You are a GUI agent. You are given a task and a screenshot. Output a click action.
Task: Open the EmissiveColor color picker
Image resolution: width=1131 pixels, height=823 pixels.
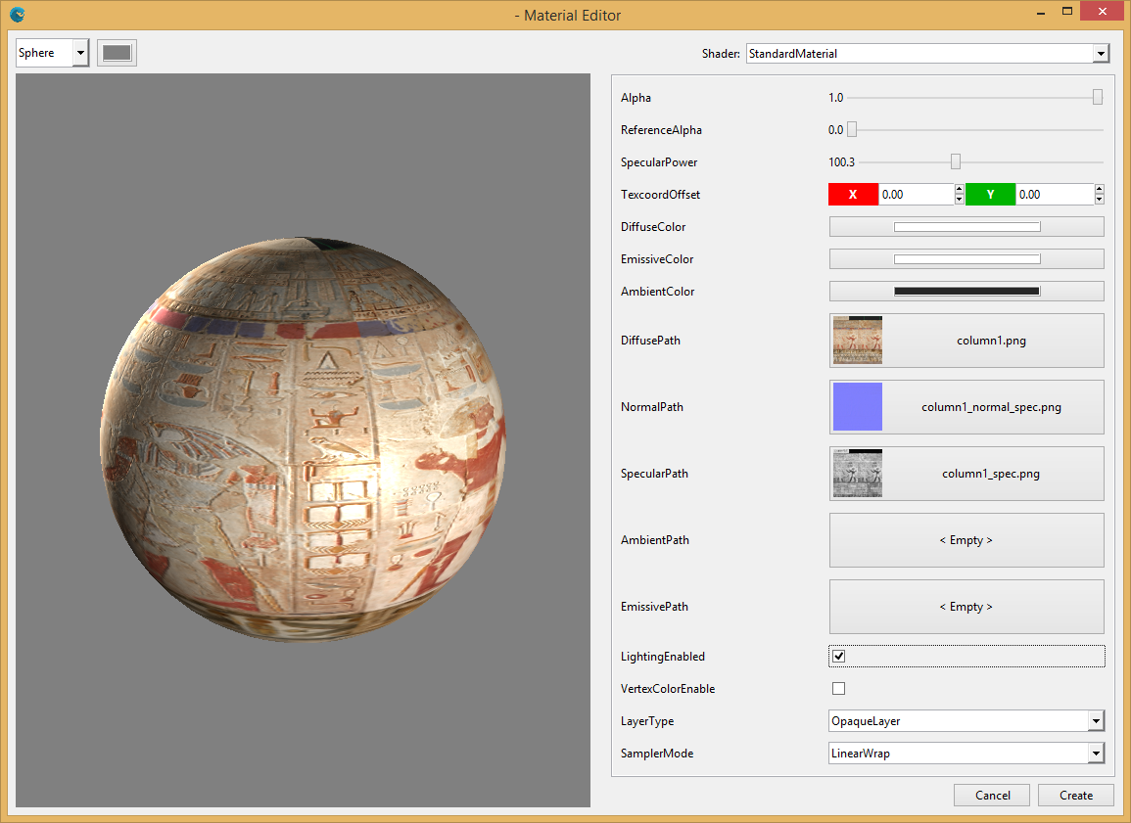tap(966, 259)
